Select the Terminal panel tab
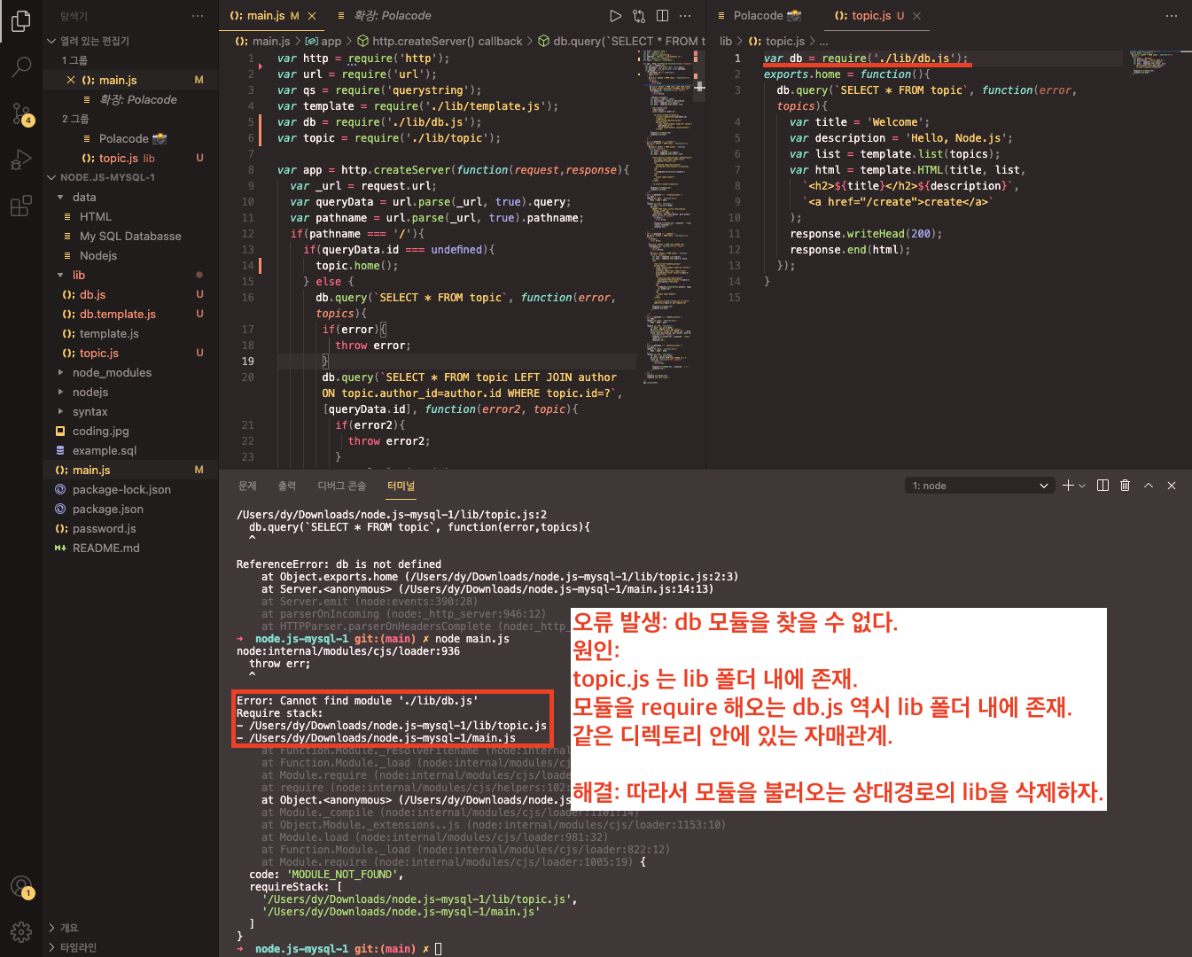Viewport: 1192px width, 957px height. pos(401,486)
